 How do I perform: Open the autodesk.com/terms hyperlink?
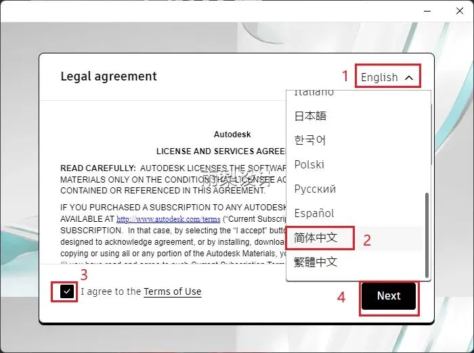(x=169, y=219)
